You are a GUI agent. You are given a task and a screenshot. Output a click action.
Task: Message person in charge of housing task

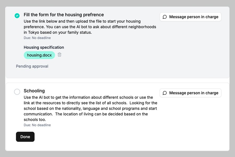[x=191, y=17]
